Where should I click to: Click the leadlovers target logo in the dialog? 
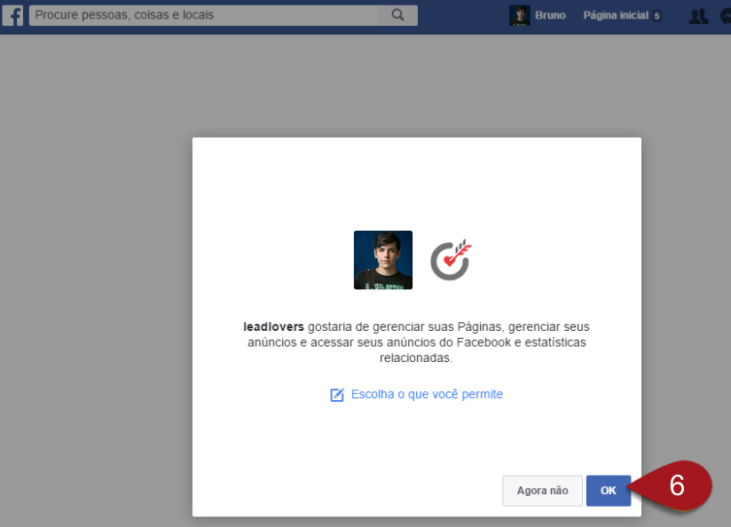[451, 260]
